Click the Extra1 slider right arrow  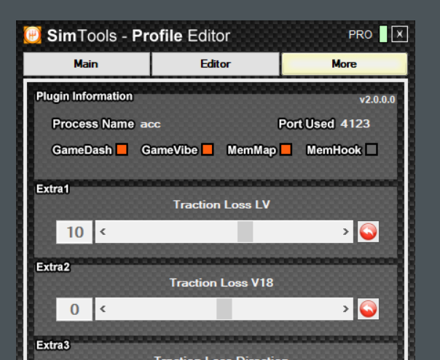click(346, 232)
